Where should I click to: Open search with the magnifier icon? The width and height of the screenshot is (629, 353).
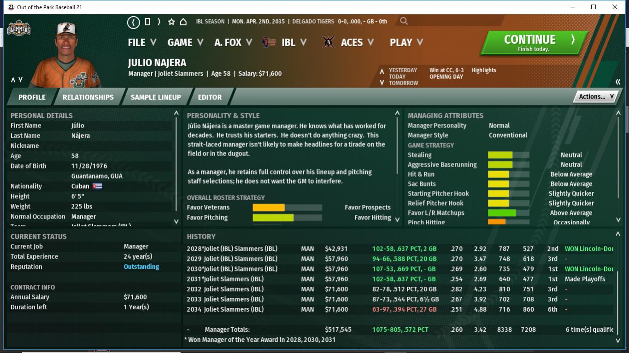click(x=404, y=21)
